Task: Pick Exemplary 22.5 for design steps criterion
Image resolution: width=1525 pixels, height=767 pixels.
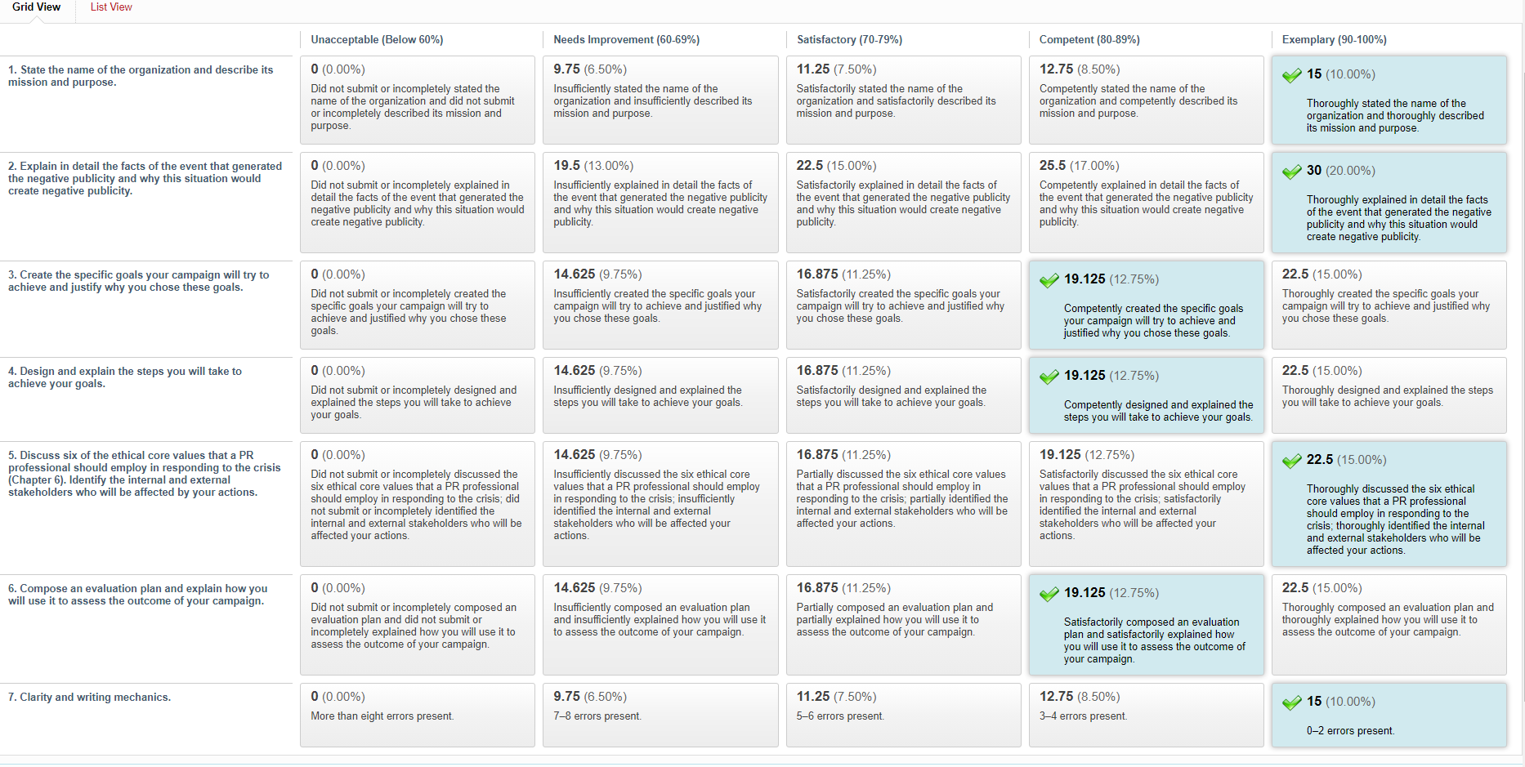Action: pyautogui.click(x=1389, y=395)
